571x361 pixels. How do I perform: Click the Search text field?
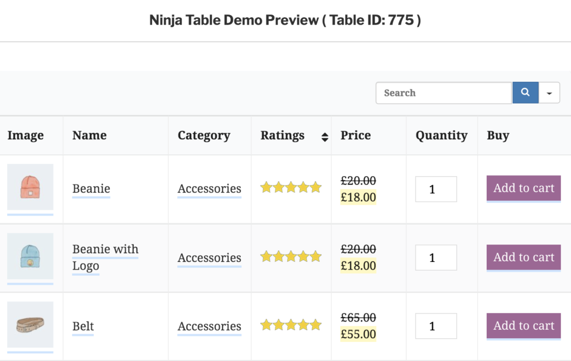(x=444, y=93)
